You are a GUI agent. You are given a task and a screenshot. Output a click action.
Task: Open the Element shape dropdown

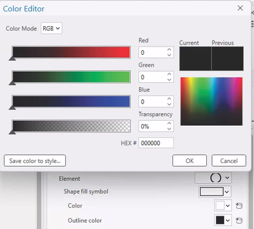pos(213,177)
